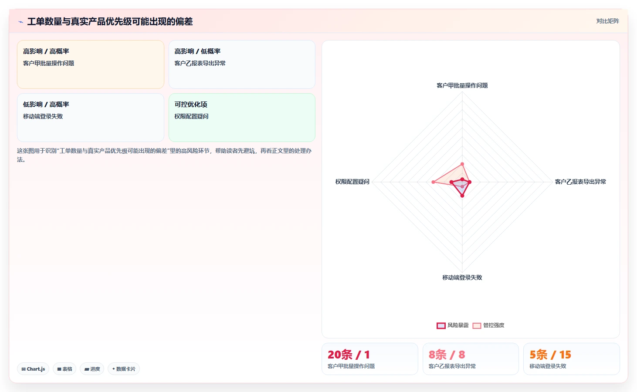This screenshot has height=392, width=637.
Task: Select the 高影响 / 高概率 quadrant card
Action: tap(91, 64)
